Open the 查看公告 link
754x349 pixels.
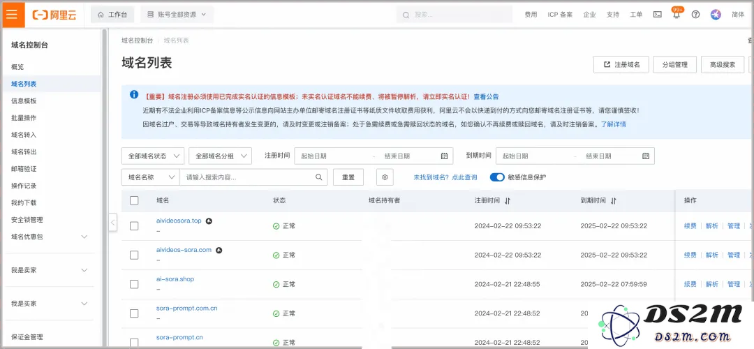[x=486, y=96]
